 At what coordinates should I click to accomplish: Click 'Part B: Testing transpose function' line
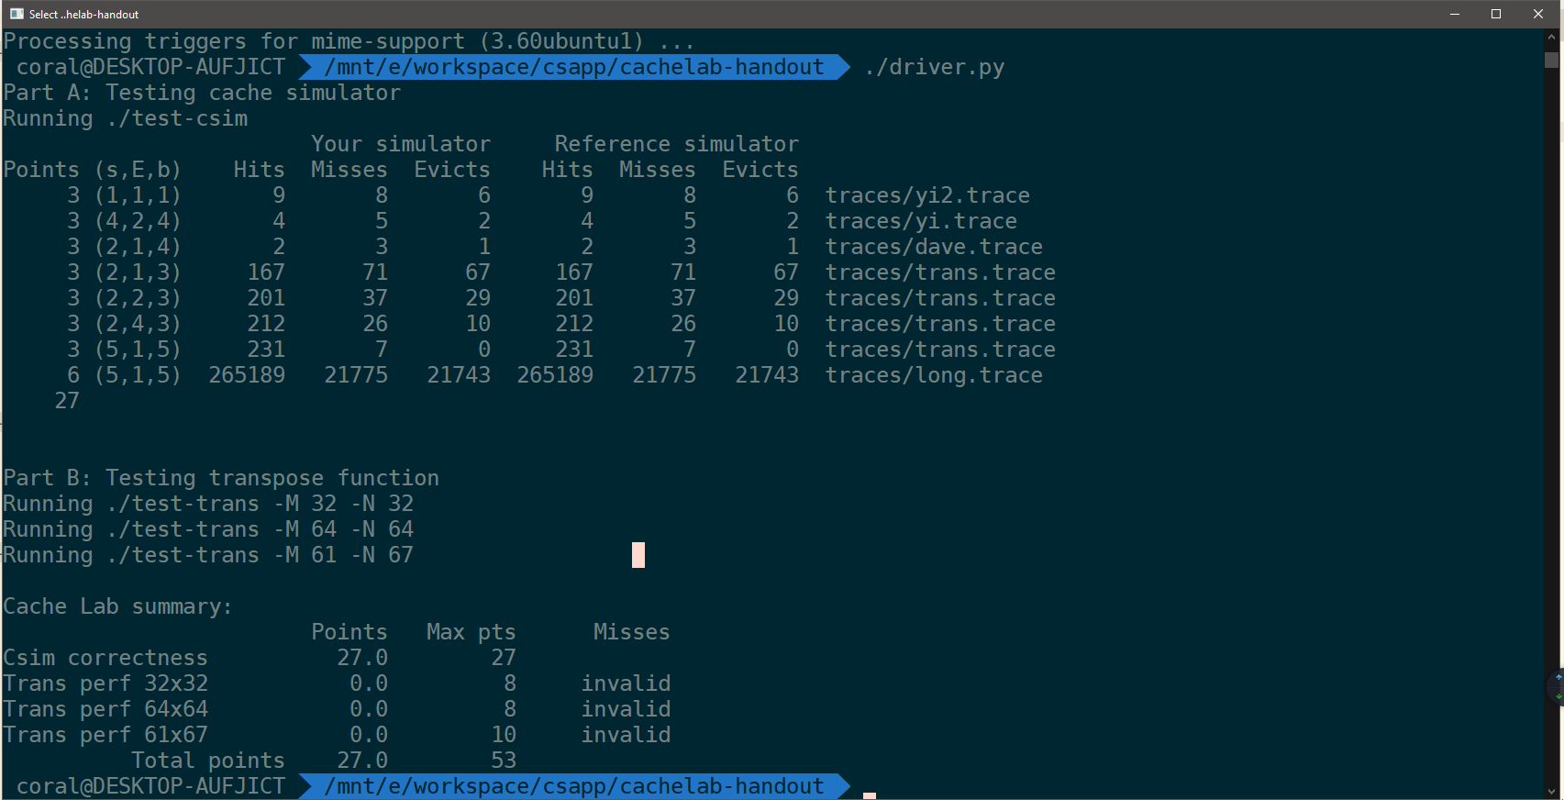(x=221, y=478)
